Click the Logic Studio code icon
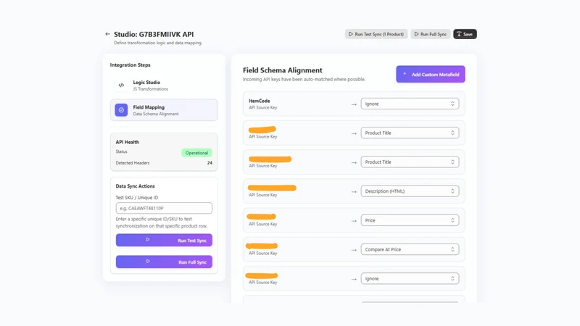Viewport: 580px width, 326px height. 121,85
